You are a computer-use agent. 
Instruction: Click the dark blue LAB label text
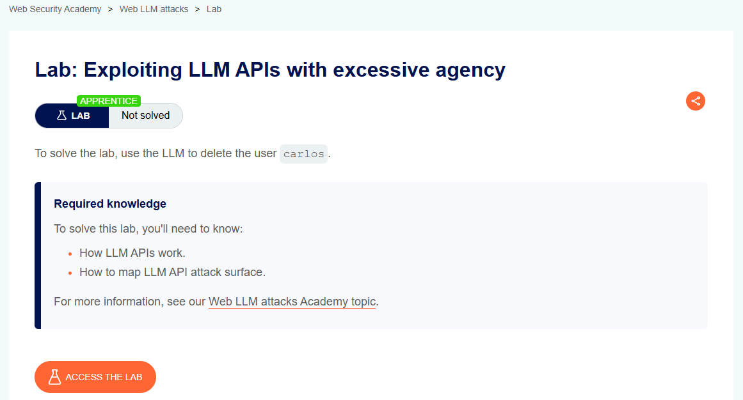click(80, 116)
